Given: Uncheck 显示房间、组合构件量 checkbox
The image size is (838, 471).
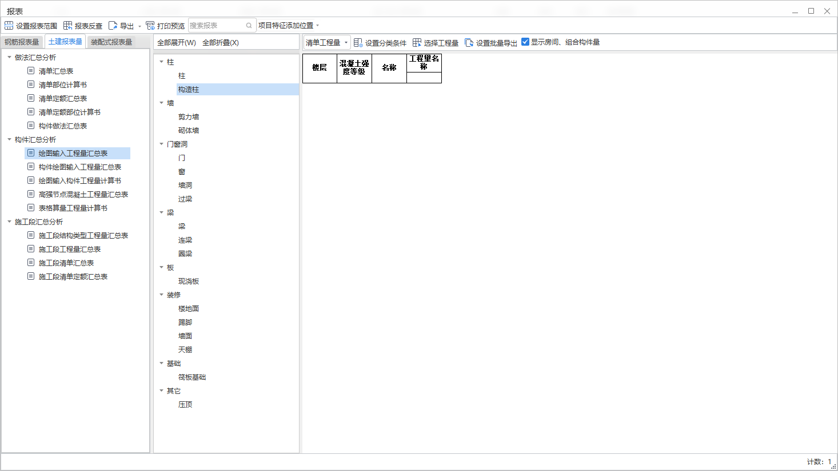Looking at the screenshot, I should pyautogui.click(x=525, y=42).
